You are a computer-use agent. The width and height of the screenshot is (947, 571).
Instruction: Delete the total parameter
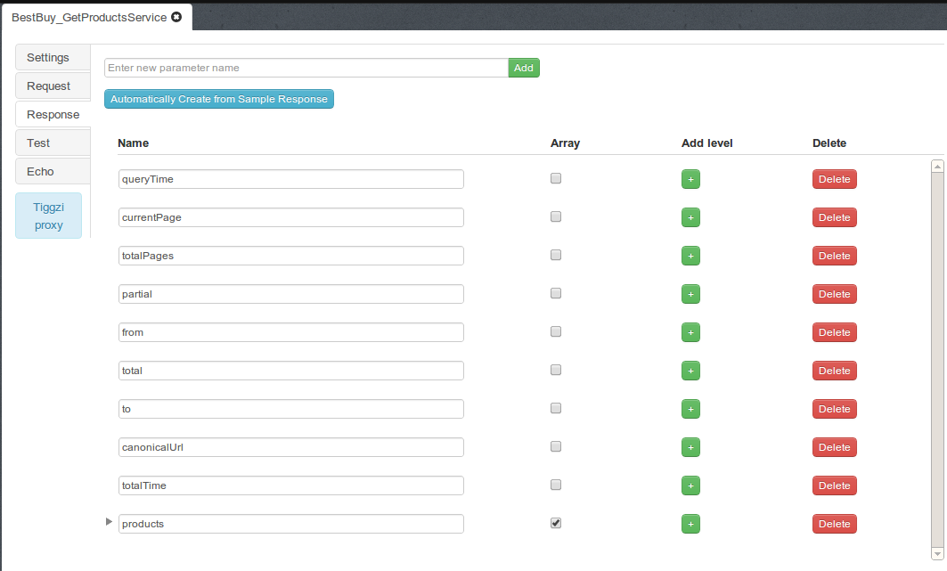coord(834,371)
